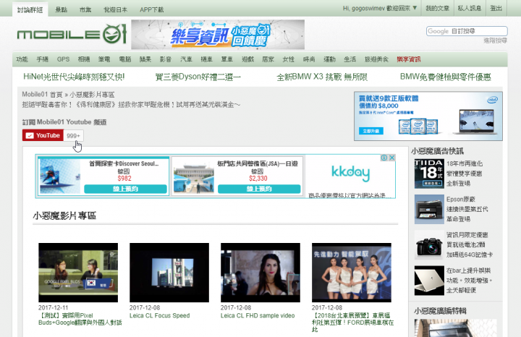Book Discover Seoul card 線上預約
Screen dimensions: 521x337
(x=125, y=189)
